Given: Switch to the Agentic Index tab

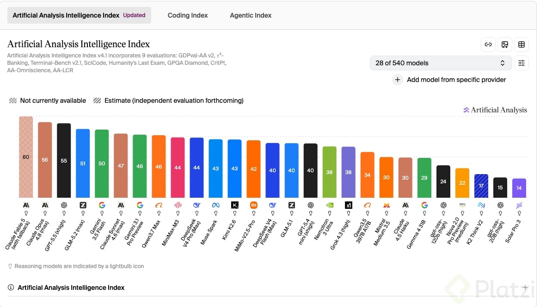Looking at the screenshot, I should tap(251, 15).
